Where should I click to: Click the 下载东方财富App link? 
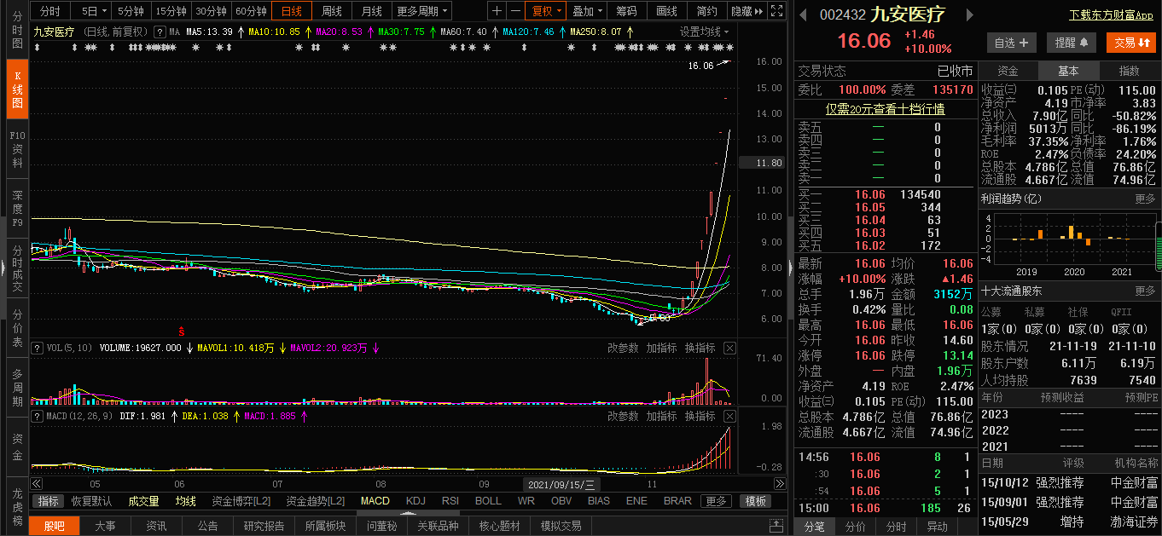1111,15
